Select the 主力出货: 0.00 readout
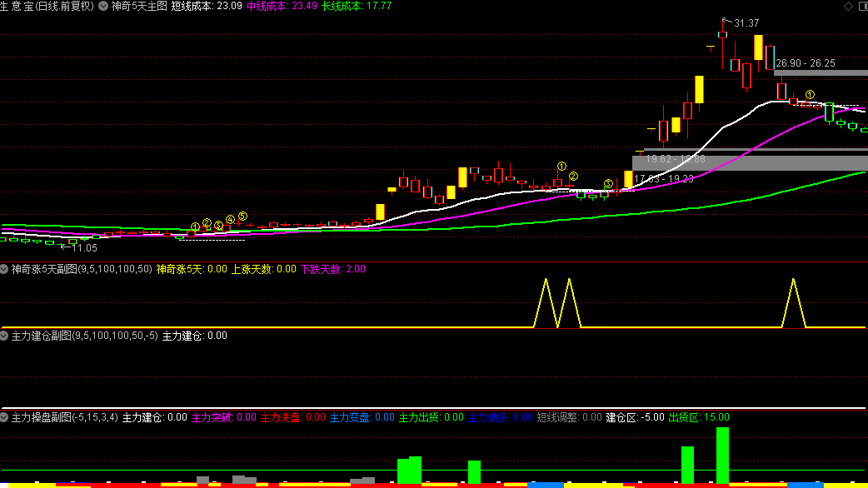868x488 pixels. [x=432, y=417]
